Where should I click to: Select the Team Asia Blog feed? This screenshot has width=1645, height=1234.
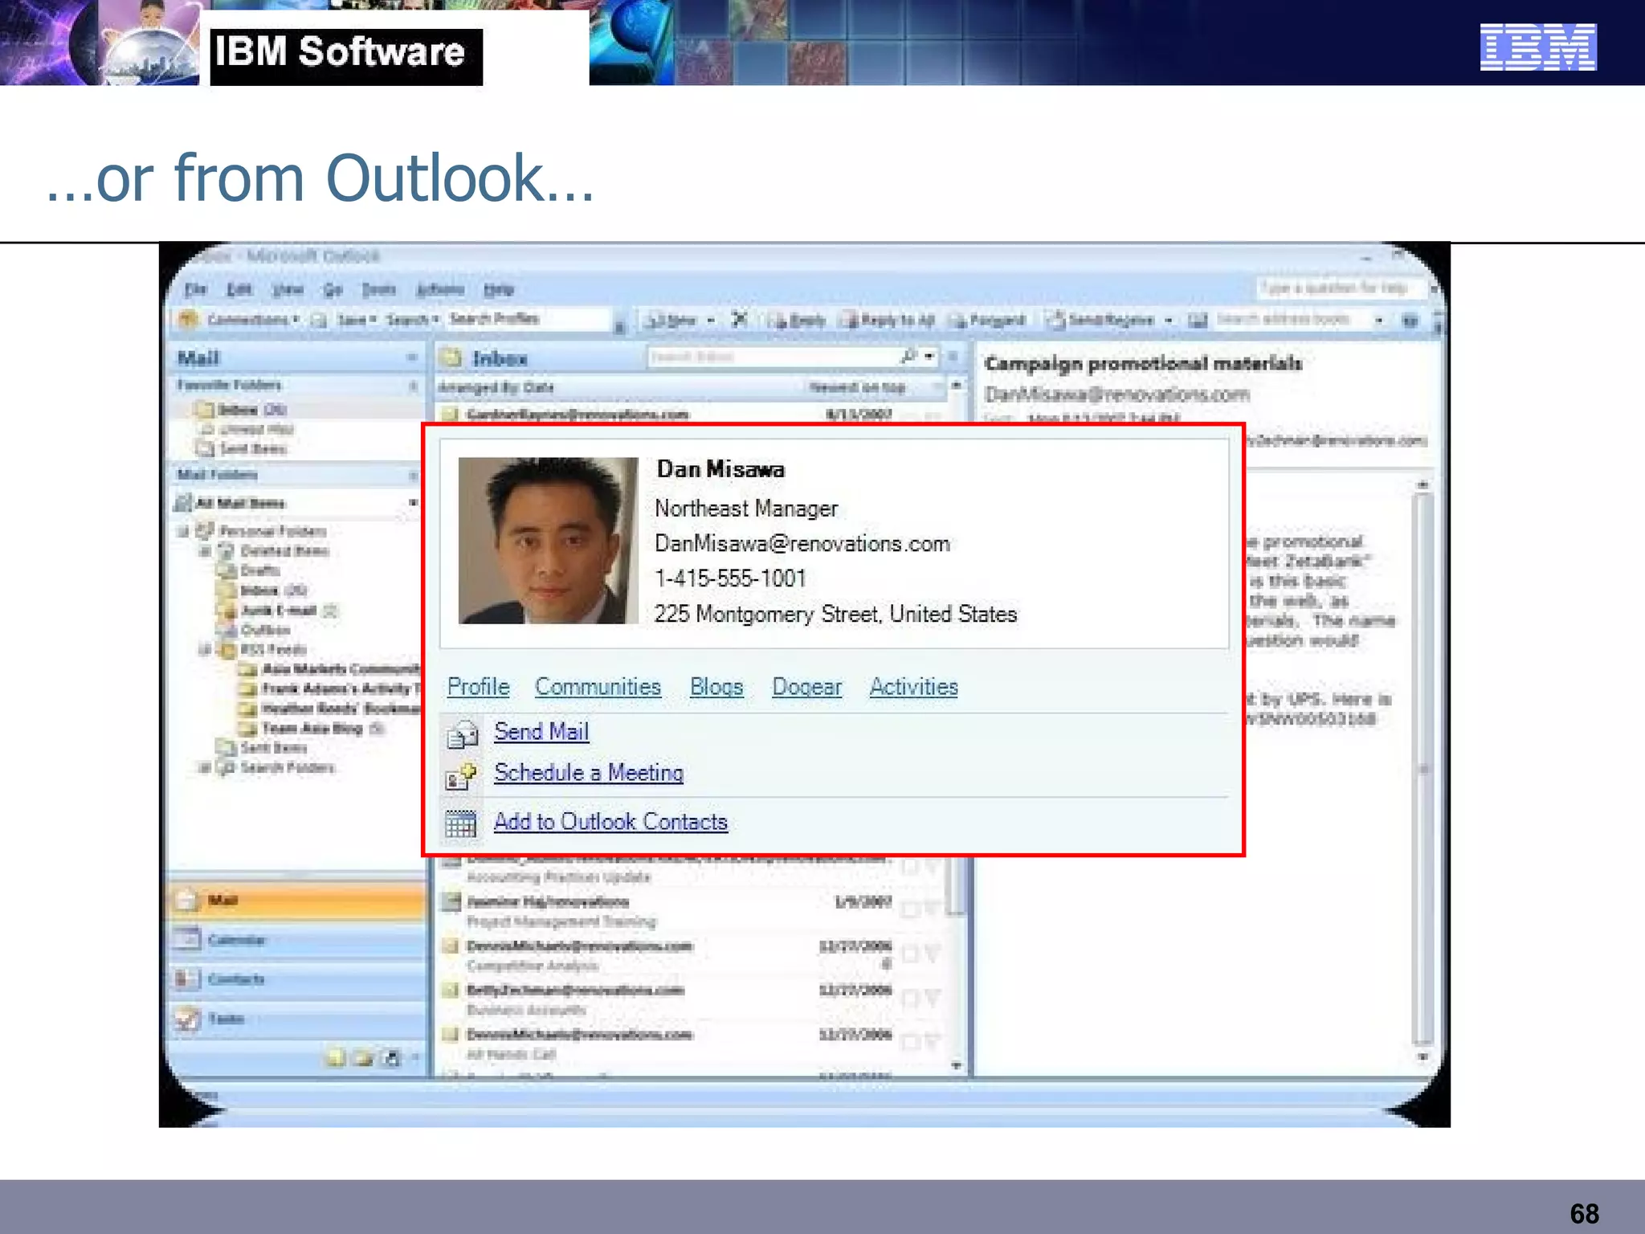[x=312, y=729]
